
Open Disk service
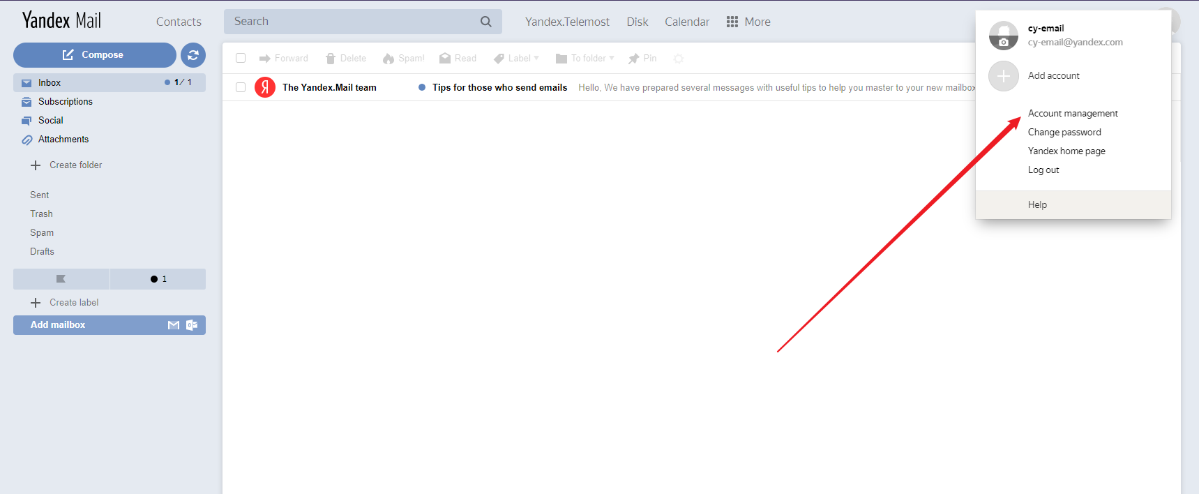[x=638, y=22]
